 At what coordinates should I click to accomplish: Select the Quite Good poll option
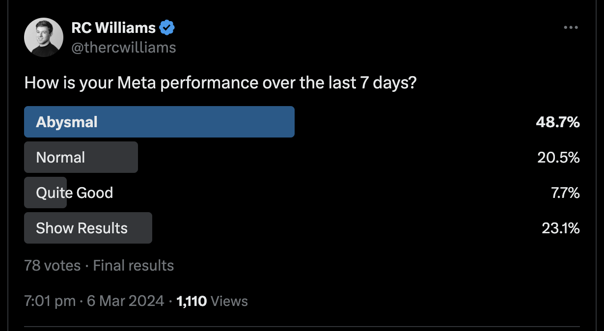[69, 193]
